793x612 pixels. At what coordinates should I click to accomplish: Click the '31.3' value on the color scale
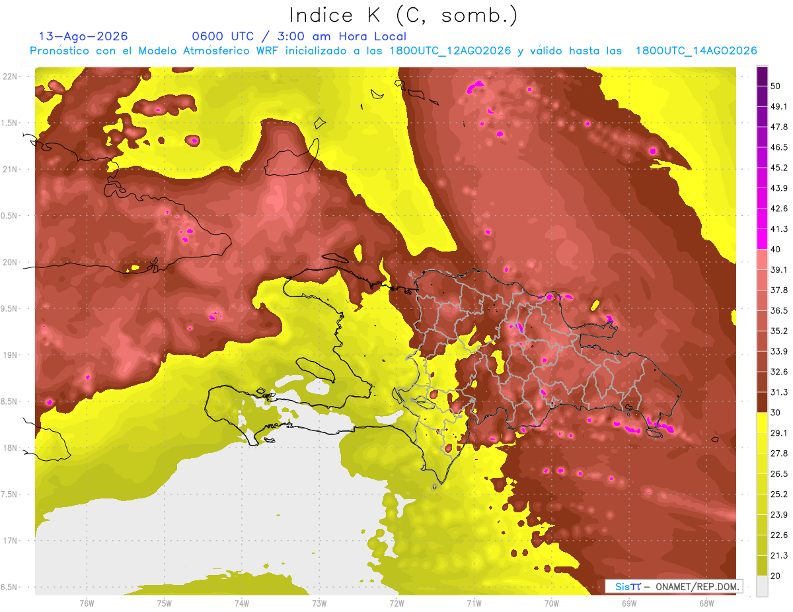coord(779,392)
